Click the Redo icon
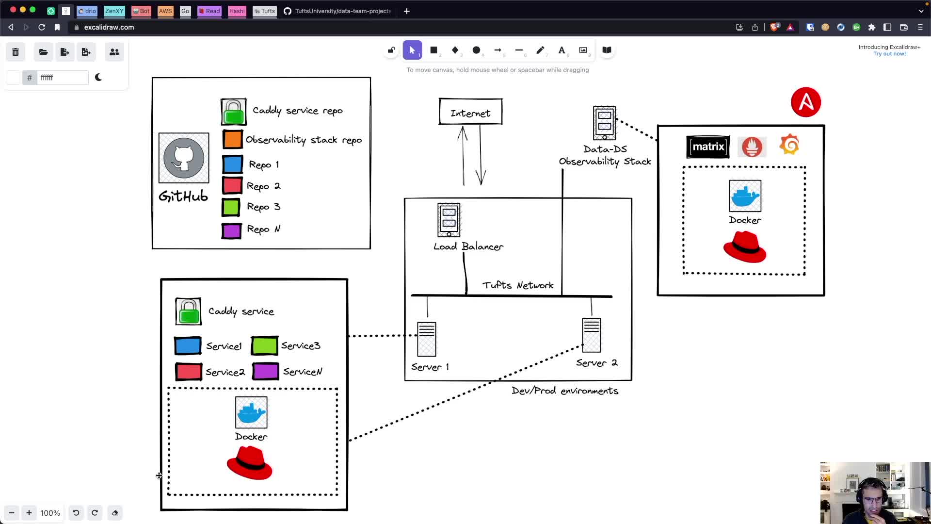Viewport: 931px width, 524px height. pyautogui.click(x=95, y=513)
